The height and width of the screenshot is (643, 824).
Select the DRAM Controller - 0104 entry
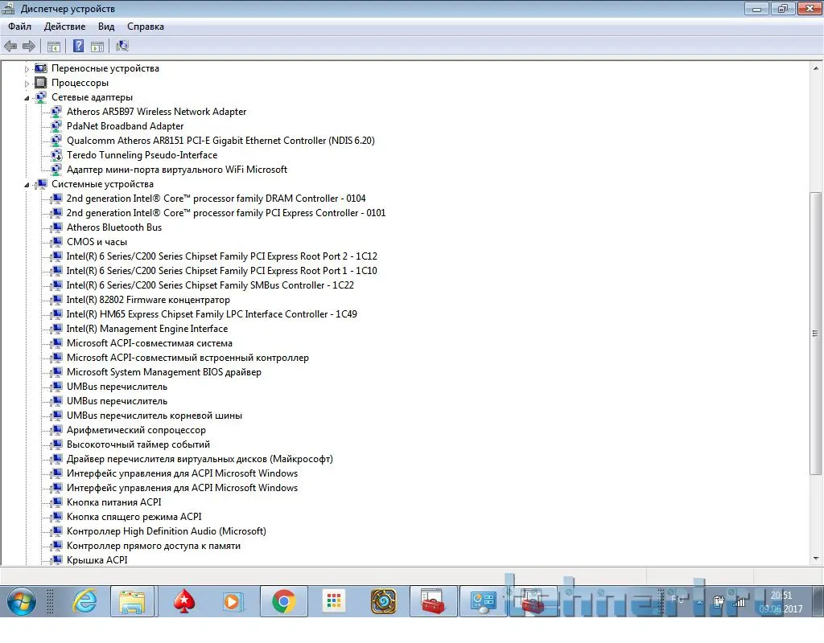[x=216, y=199]
